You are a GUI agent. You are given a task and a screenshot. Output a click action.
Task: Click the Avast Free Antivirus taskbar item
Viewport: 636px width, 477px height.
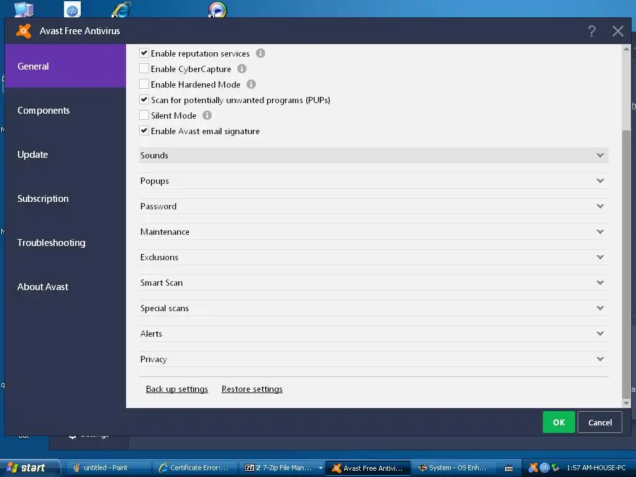tap(368, 468)
